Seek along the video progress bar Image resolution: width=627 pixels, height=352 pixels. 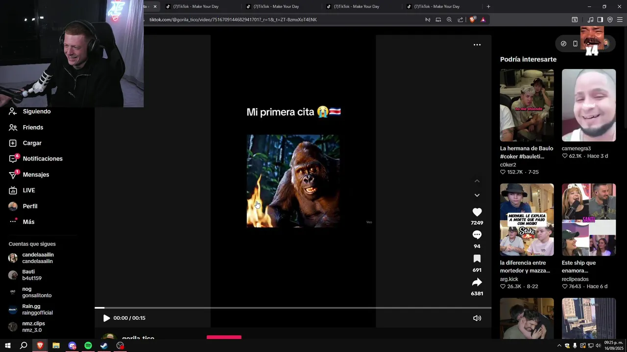(293, 308)
